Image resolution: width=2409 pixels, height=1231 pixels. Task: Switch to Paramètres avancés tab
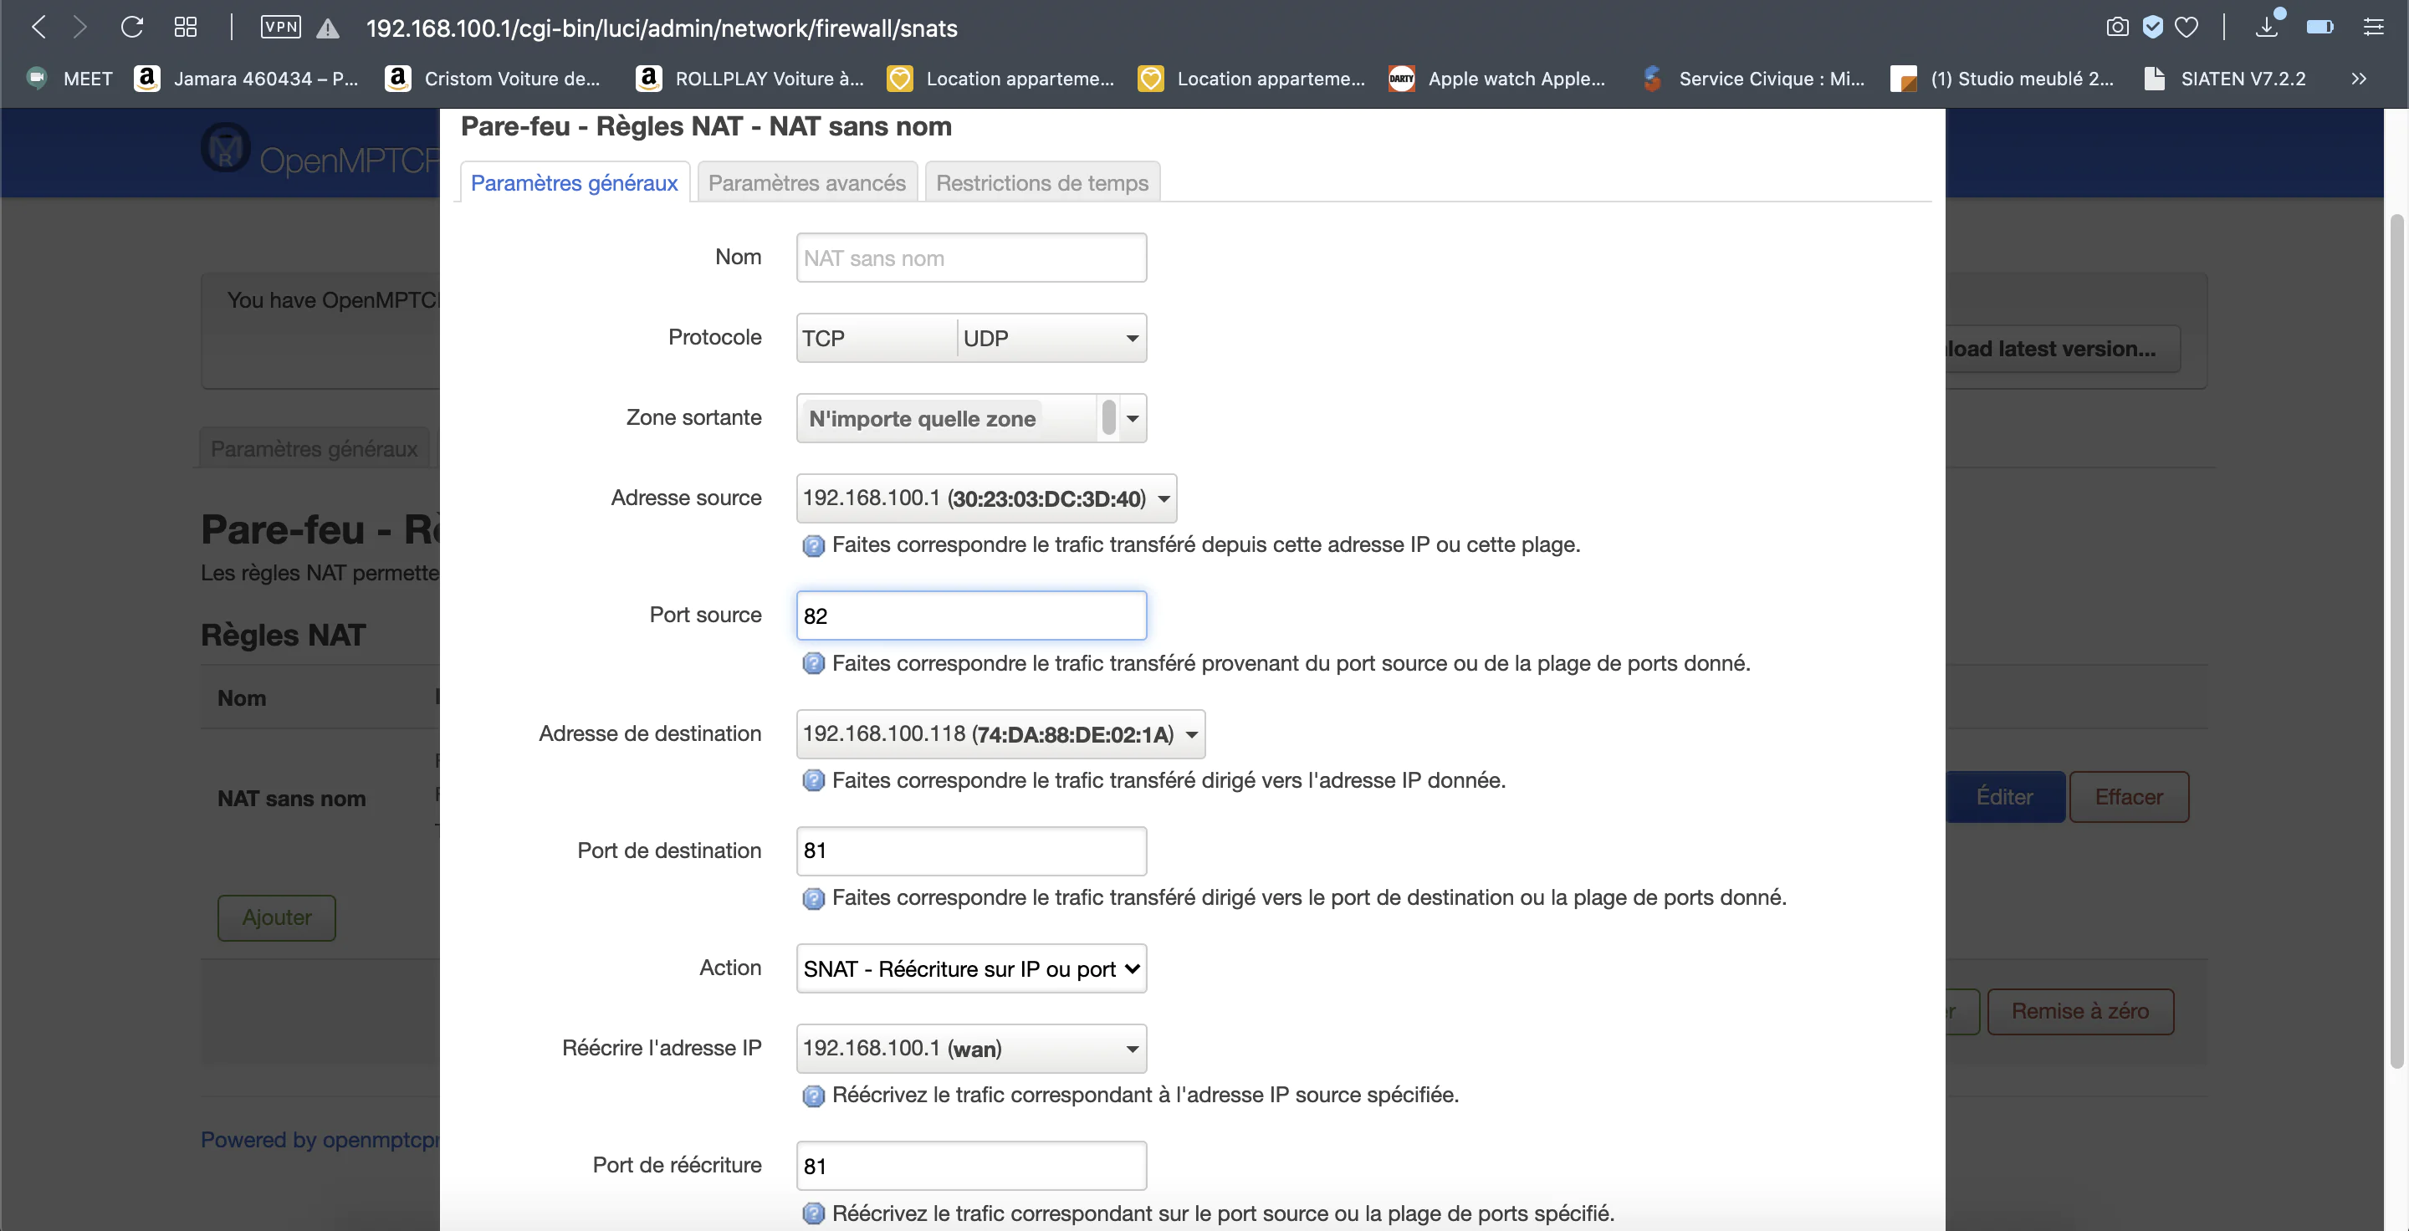pos(806,182)
